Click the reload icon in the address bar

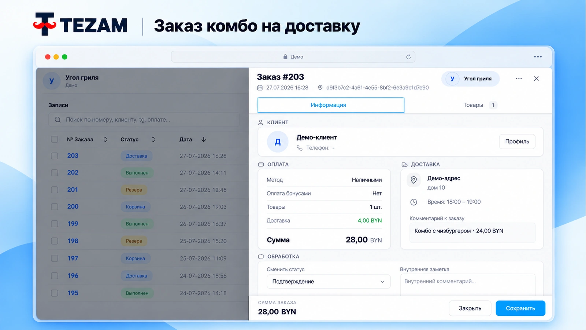[x=408, y=57]
